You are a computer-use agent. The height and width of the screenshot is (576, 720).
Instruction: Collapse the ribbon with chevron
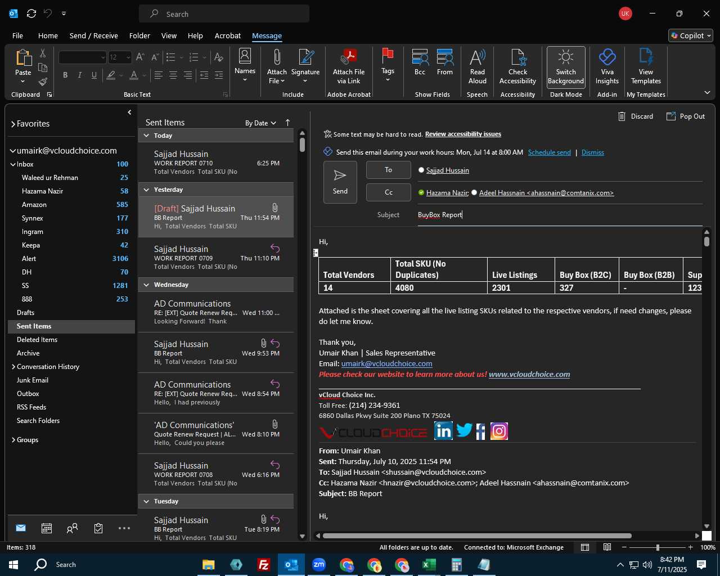707,92
